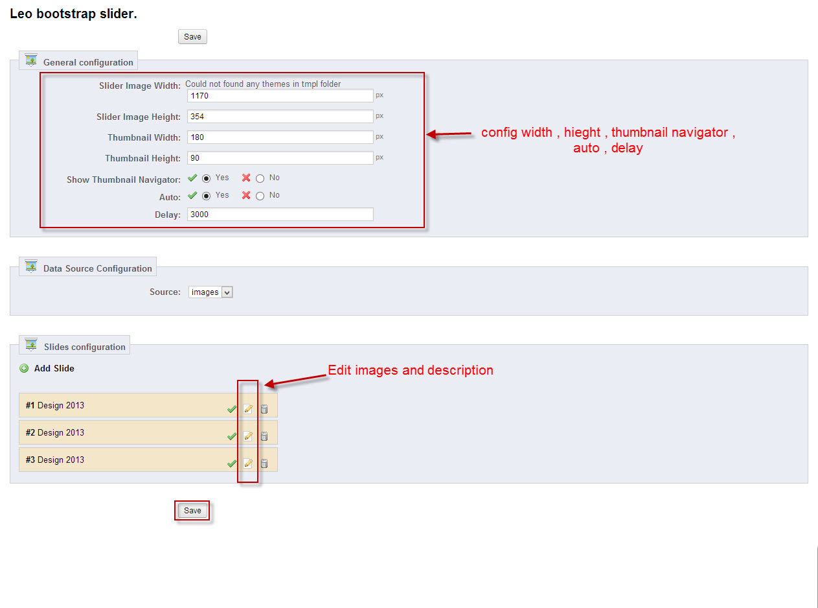Focus the Slider Image Width field
This screenshot has height=608, width=818.
tap(280, 96)
